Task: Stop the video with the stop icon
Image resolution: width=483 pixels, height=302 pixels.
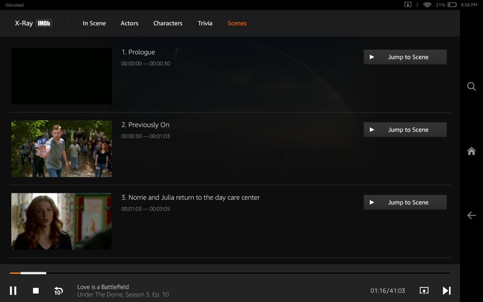Action: (x=36, y=291)
